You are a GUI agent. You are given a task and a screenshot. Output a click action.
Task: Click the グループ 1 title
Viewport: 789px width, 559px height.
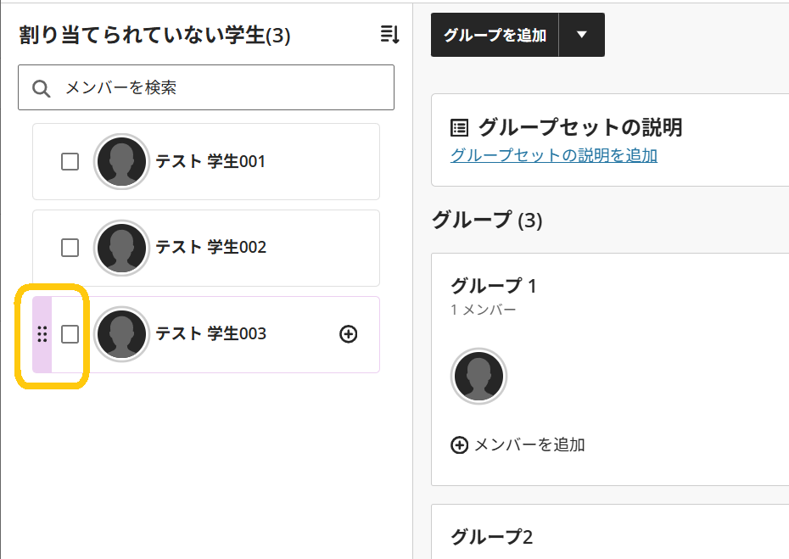point(494,286)
